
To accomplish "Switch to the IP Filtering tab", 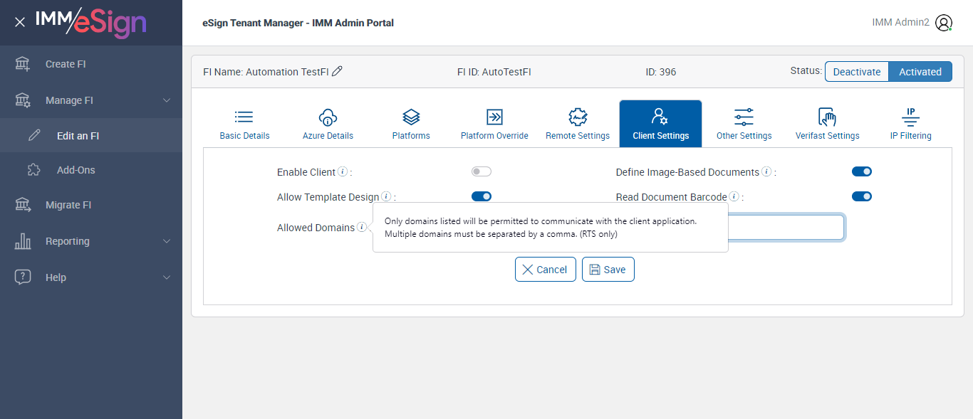I will point(910,124).
